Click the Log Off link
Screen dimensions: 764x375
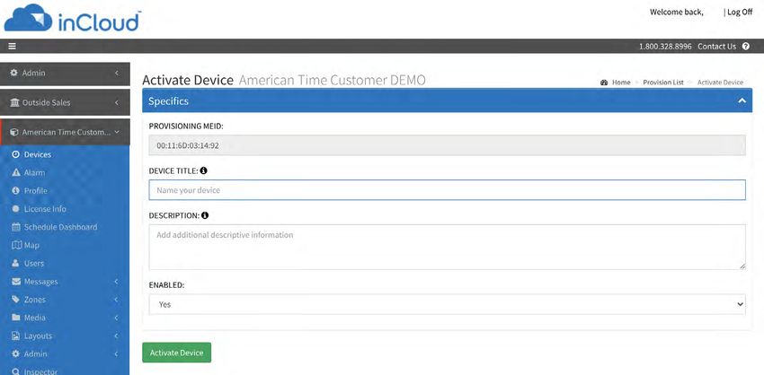pos(740,13)
